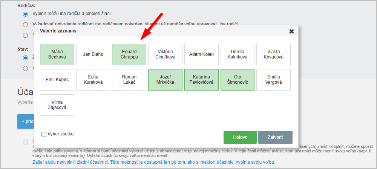This screenshot has width=377, height=169.
Task: Click the green Hotovo button
Action: click(240, 137)
